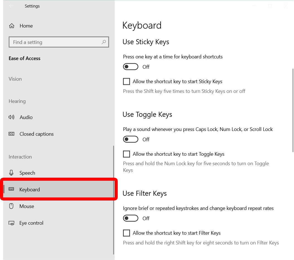This screenshot has width=294, height=260.
Task: Click the magnifier icon in the search box
Action: click(104, 42)
